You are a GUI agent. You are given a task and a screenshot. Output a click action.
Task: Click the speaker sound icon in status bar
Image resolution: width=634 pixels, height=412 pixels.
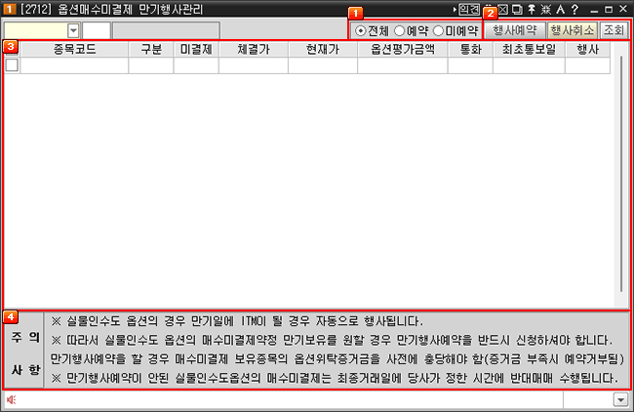[x=12, y=399]
